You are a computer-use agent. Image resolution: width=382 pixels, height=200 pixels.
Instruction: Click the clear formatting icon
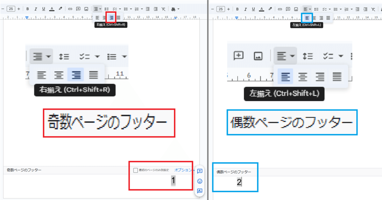coord(163,9)
